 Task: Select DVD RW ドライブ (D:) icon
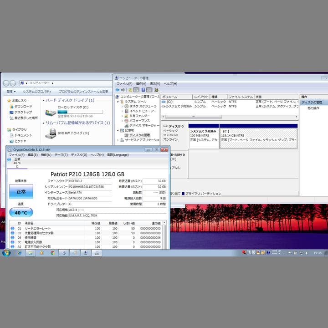[x=51, y=133]
